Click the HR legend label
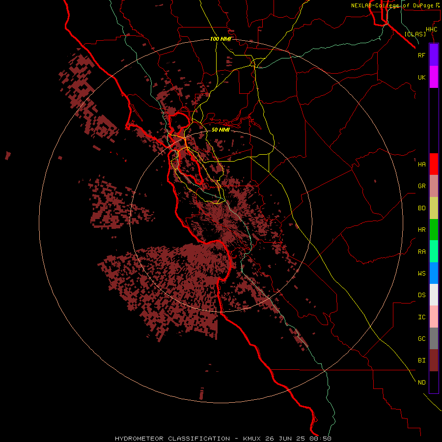Image resolution: width=442 pixels, height=442 pixels. tap(421, 230)
